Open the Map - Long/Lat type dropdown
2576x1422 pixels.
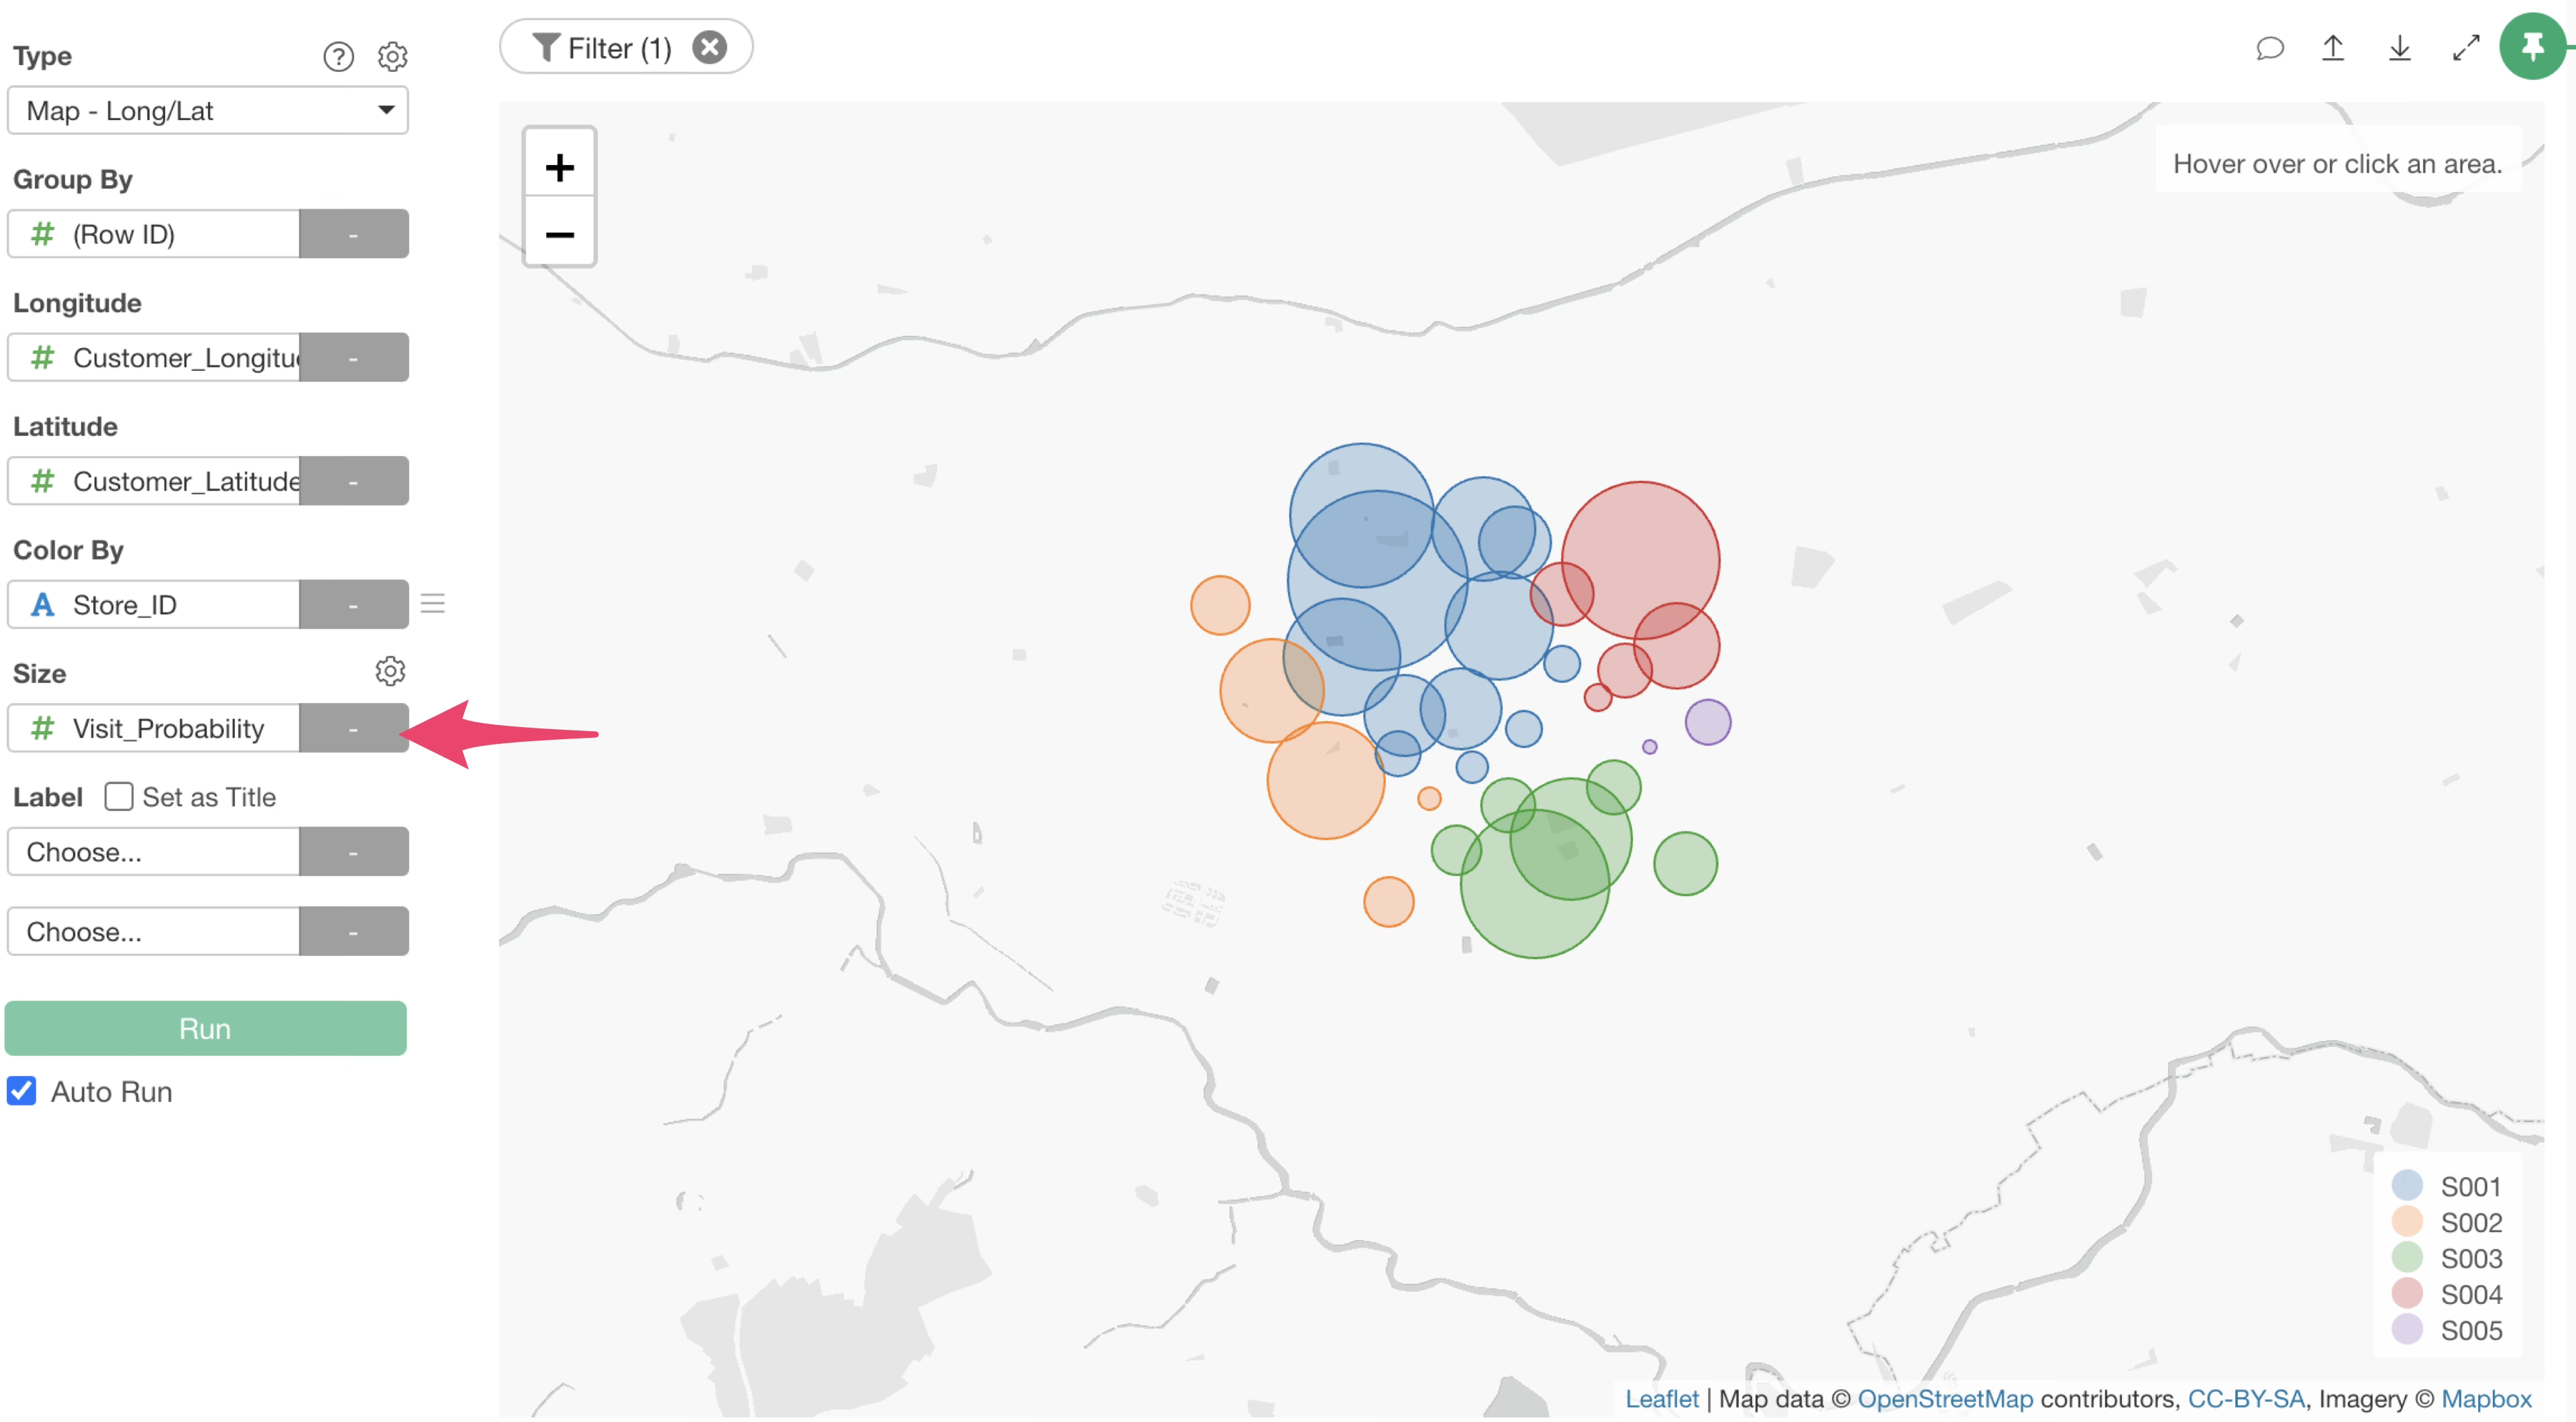207,110
